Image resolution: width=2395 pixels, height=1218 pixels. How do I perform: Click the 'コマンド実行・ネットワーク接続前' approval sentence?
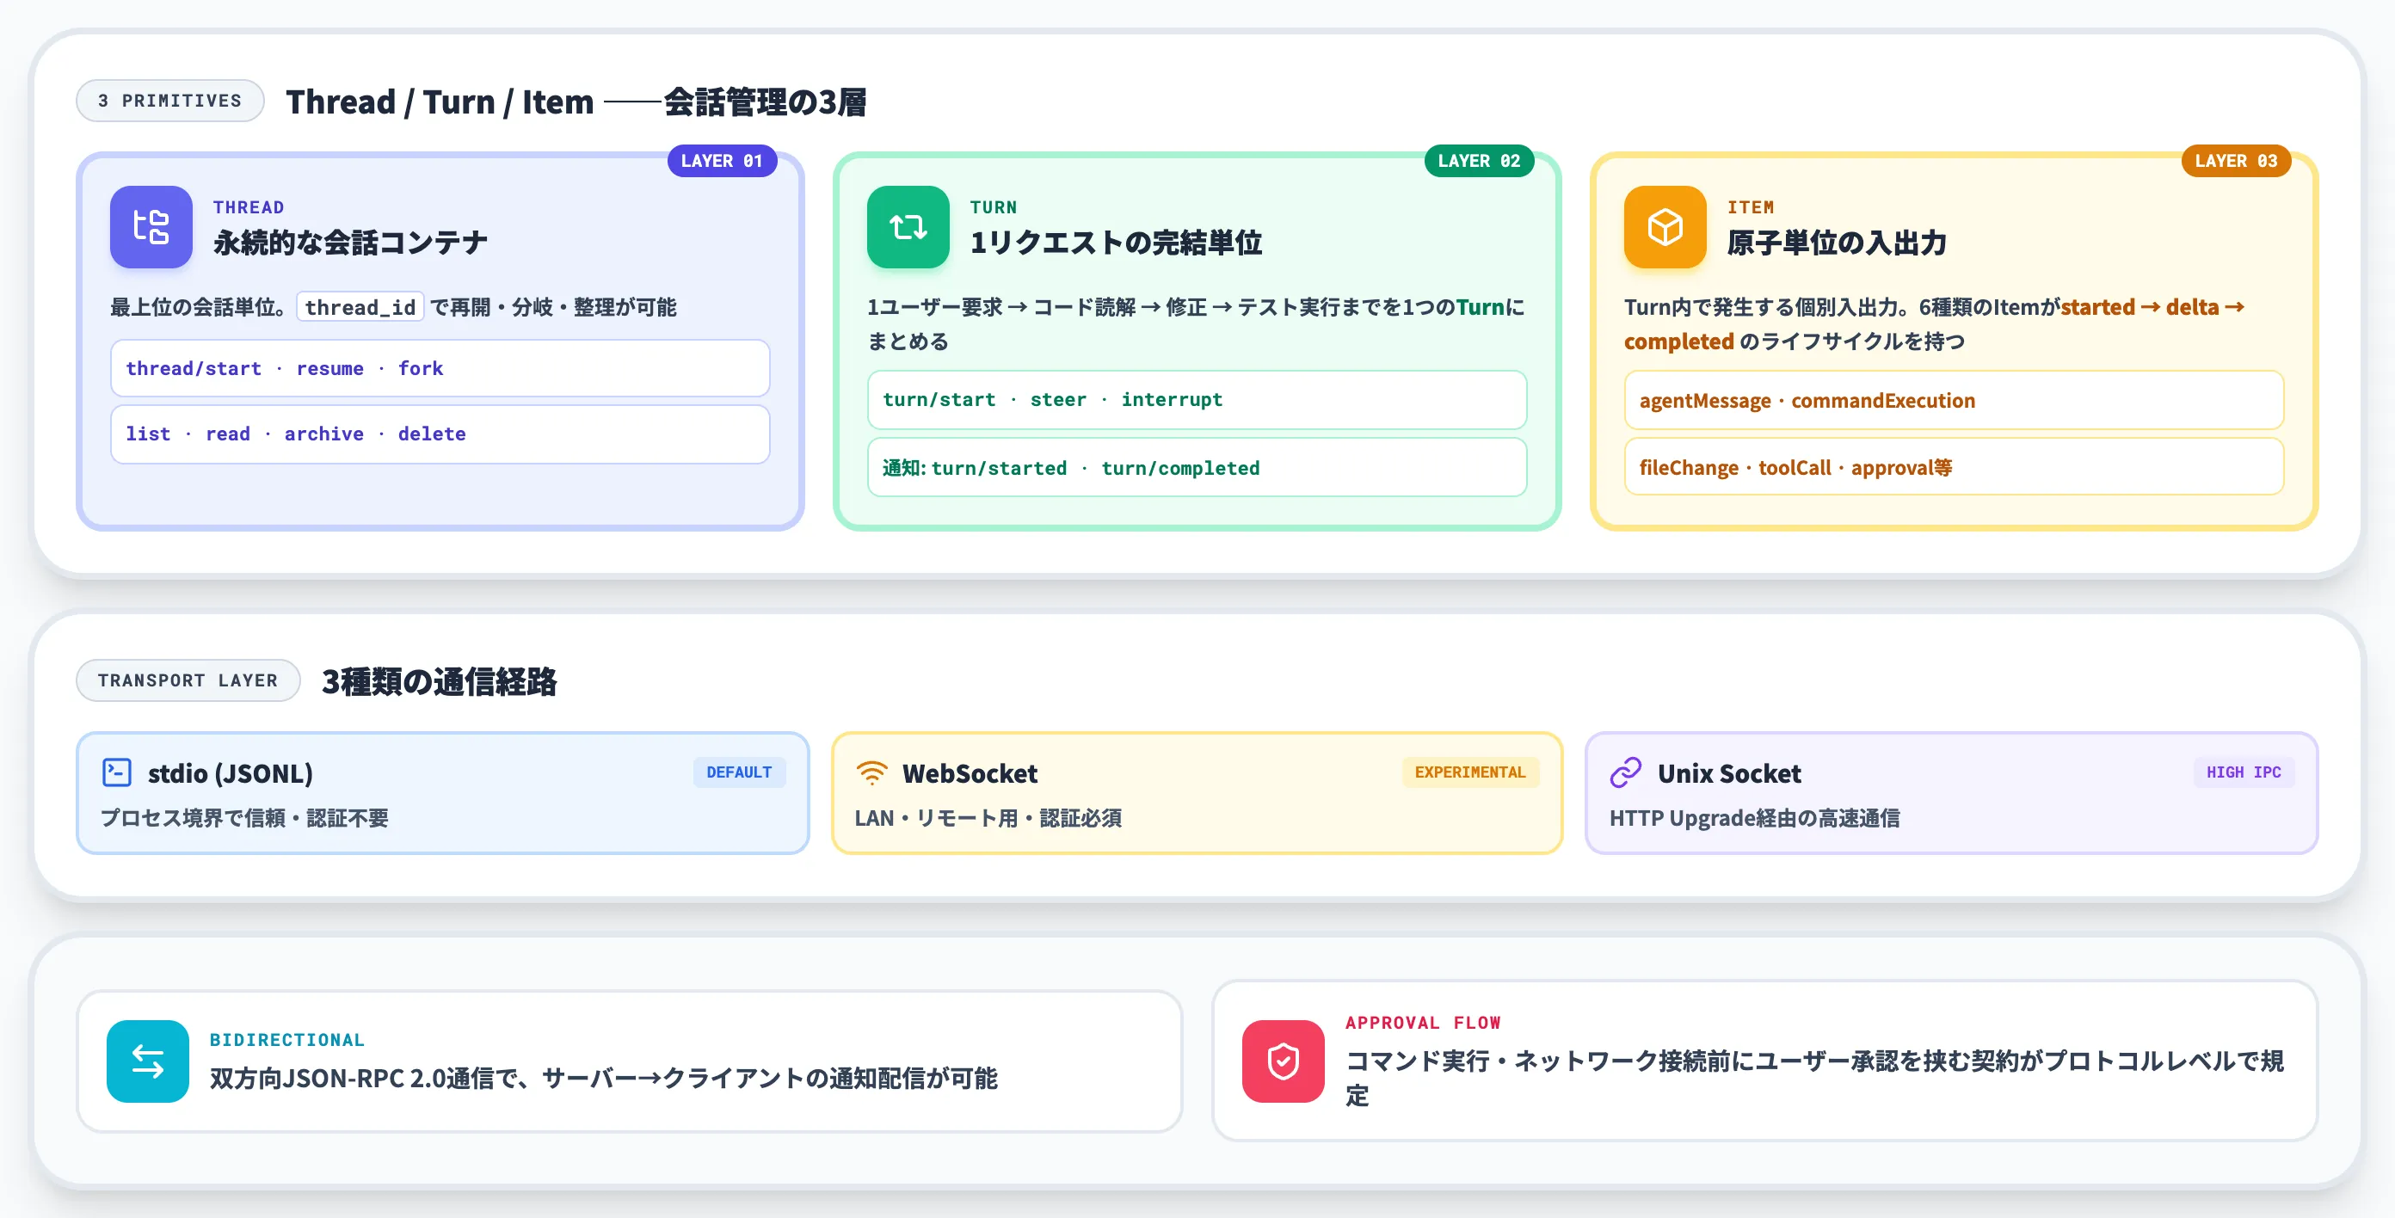pyautogui.click(x=1814, y=1078)
